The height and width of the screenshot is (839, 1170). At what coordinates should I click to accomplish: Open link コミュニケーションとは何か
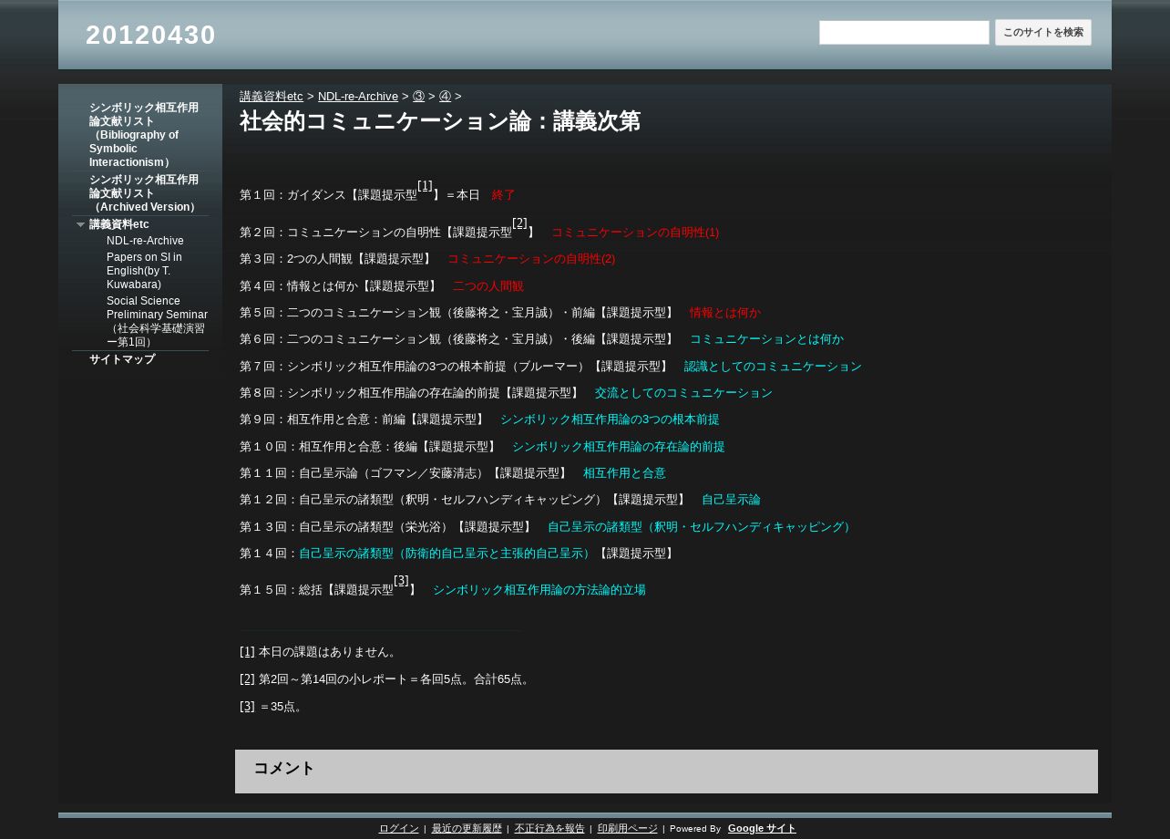(766, 339)
